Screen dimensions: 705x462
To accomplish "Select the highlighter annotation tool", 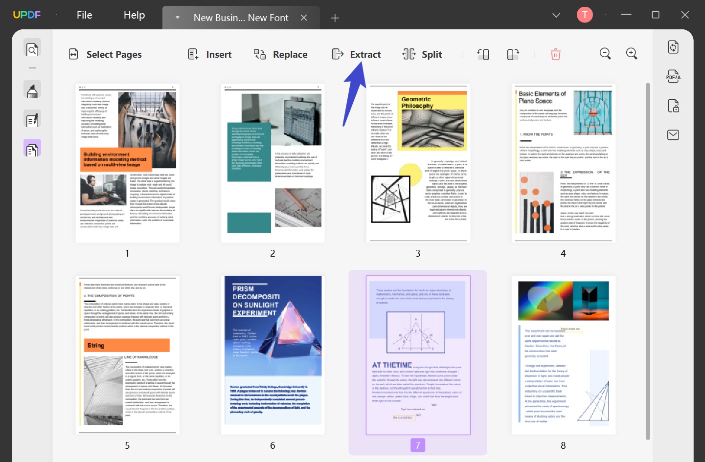I will coord(32,89).
